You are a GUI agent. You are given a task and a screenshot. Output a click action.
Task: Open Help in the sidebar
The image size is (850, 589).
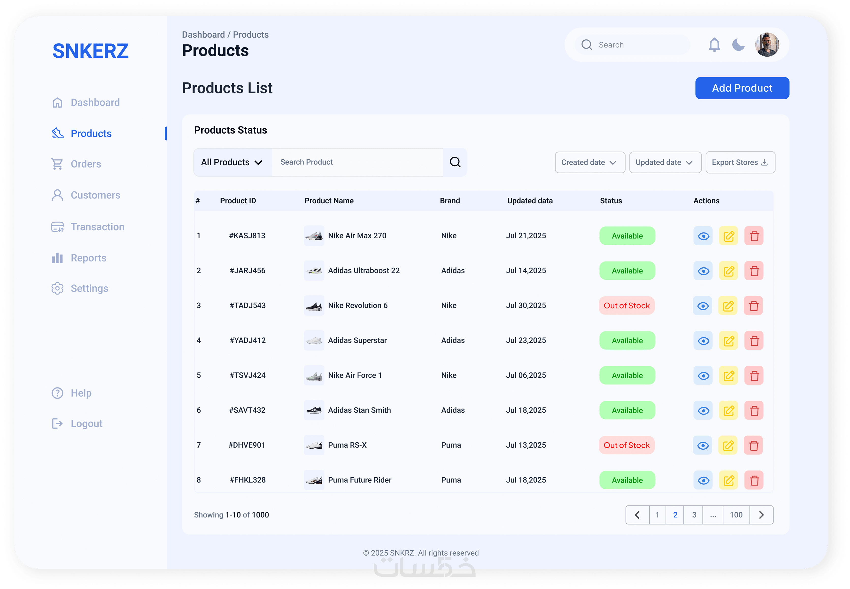71,393
